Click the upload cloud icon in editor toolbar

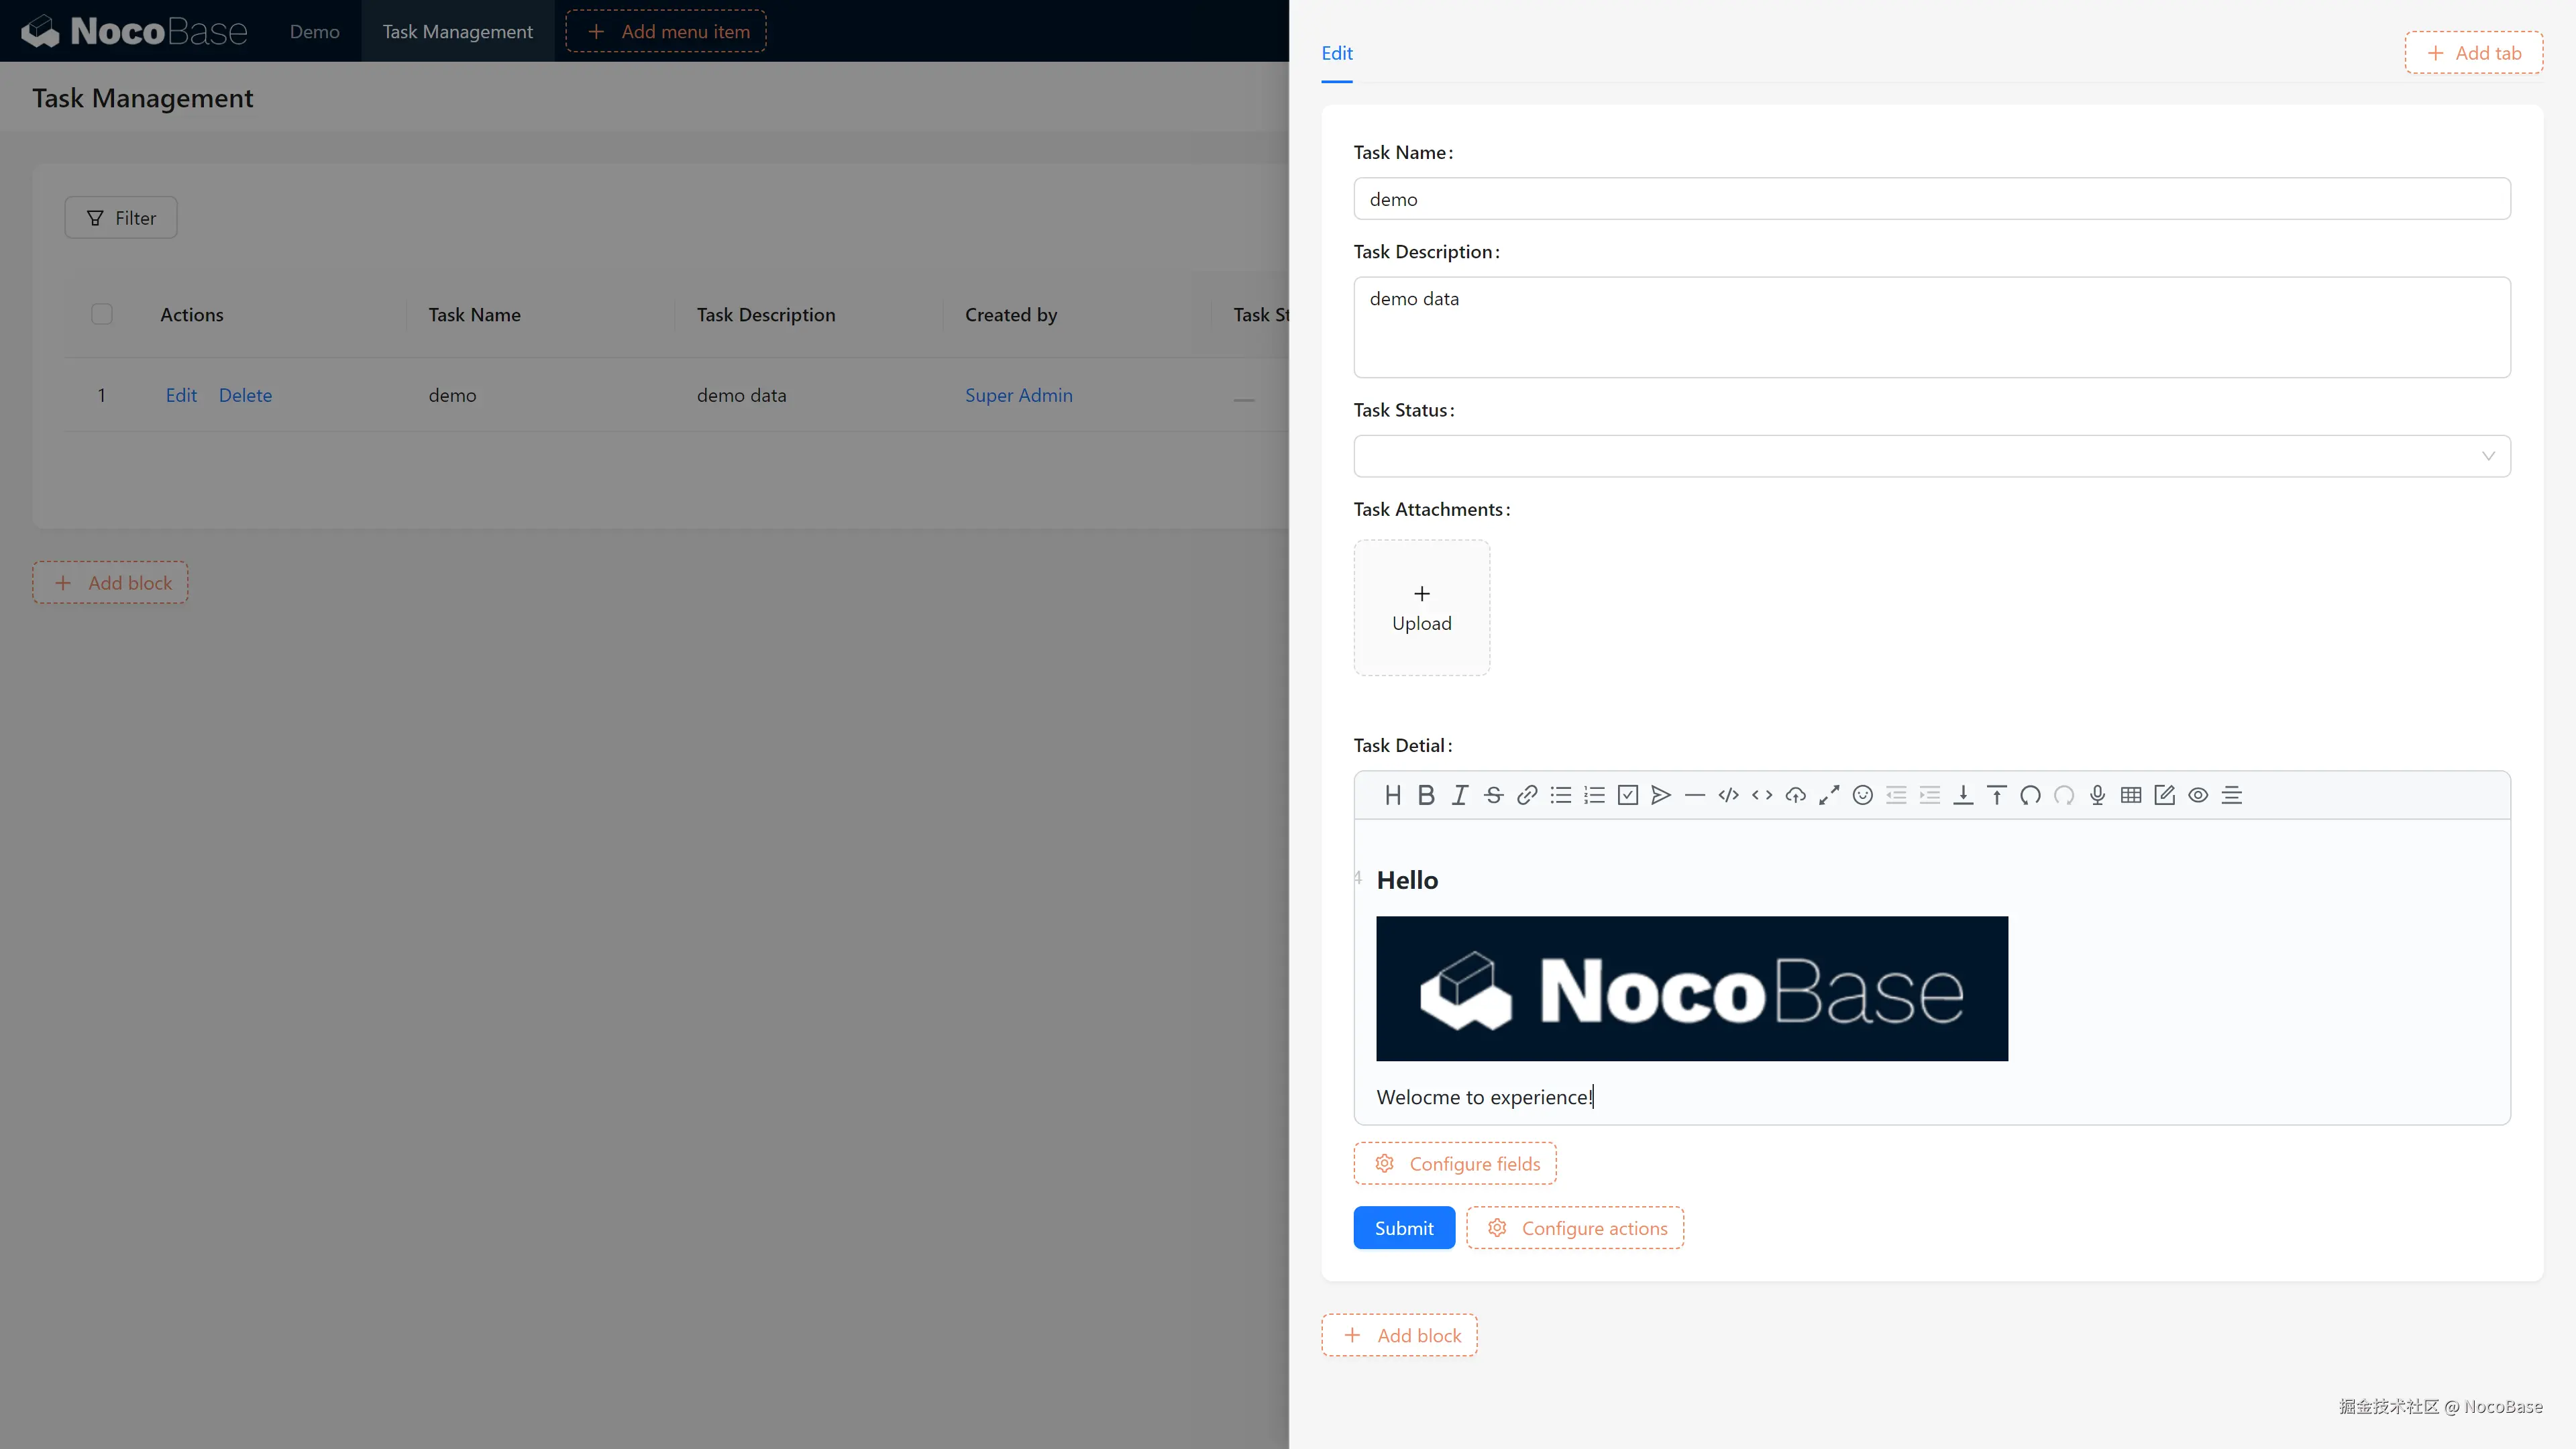click(1795, 795)
